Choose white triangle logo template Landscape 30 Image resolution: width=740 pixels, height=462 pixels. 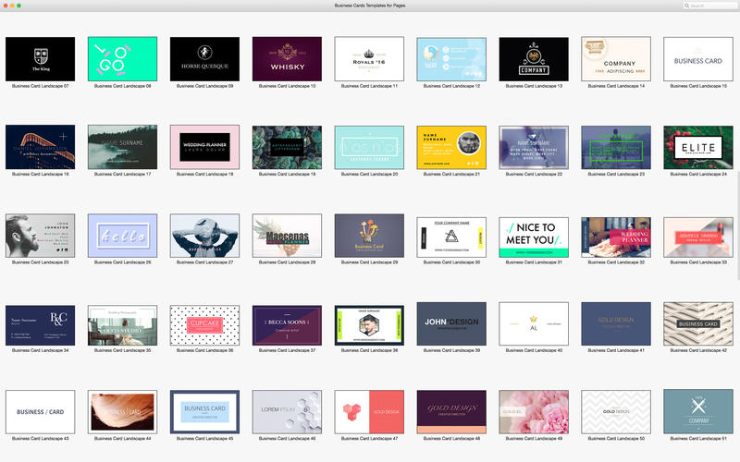(451, 237)
